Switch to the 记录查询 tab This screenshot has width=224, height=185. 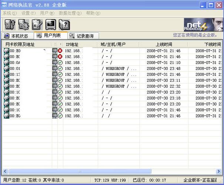(83, 36)
